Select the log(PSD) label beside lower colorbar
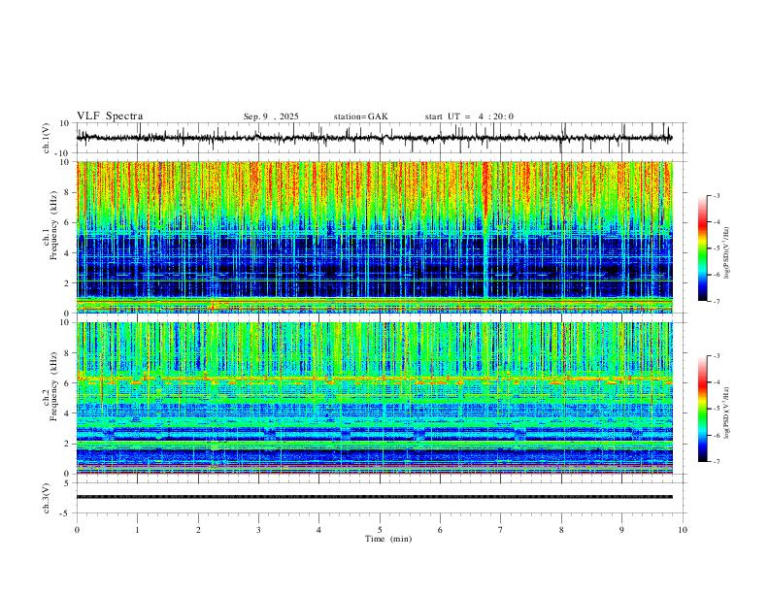The image size is (769, 594). (727, 412)
